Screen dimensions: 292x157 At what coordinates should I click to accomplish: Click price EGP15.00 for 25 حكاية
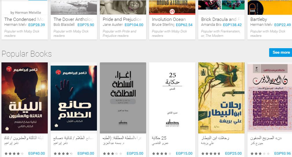pos(184,154)
